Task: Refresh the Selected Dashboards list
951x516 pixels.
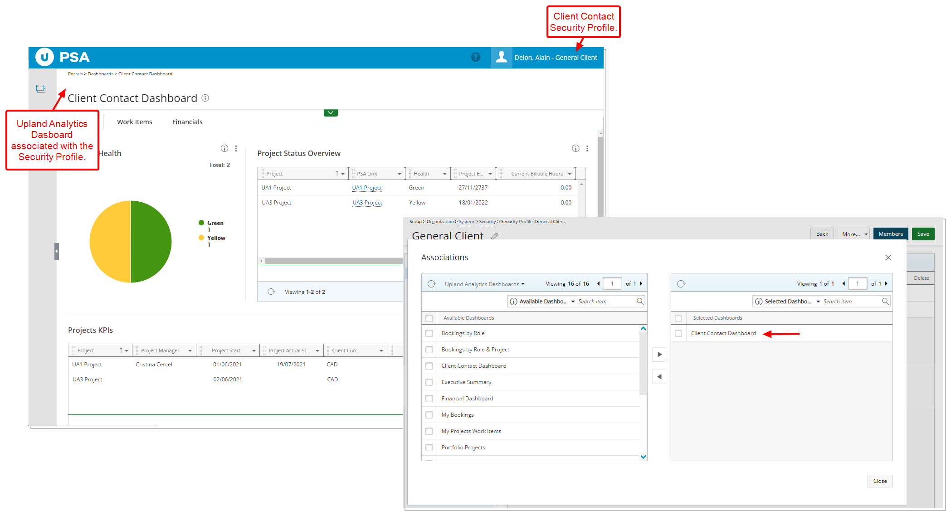Action: (x=681, y=284)
